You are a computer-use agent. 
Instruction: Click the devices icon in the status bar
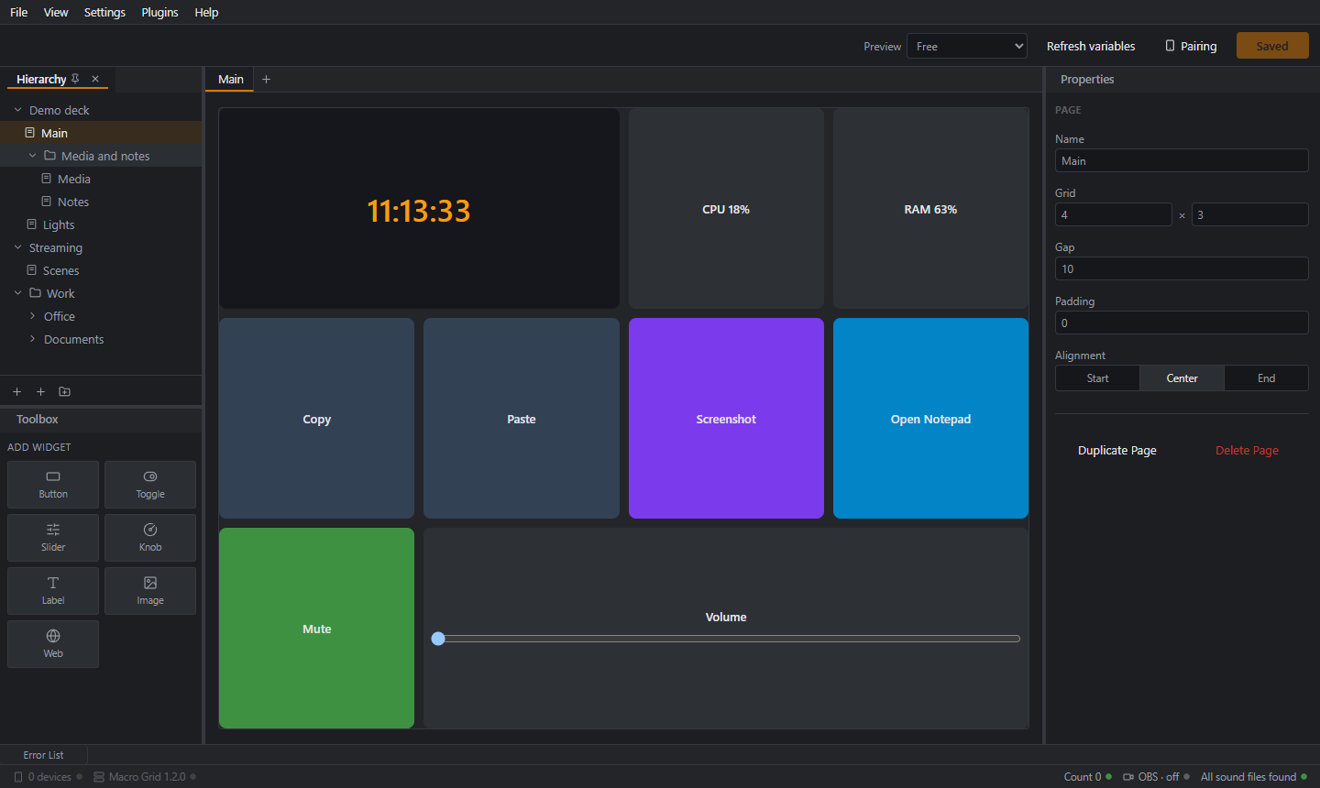(18, 777)
